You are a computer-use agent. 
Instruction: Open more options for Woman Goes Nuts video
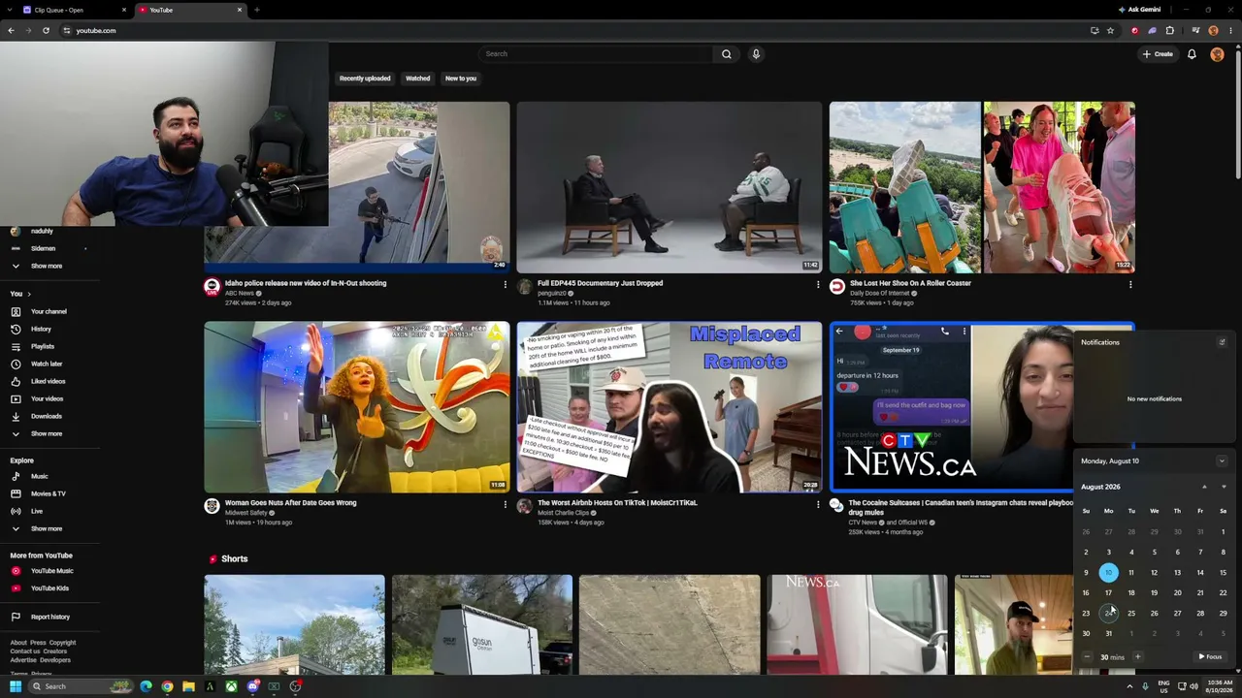tap(505, 504)
